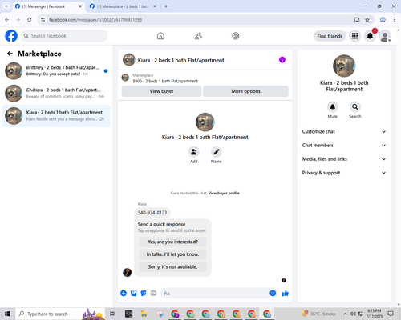Send quick reply "In talks. I'll let you know."
Screen dimensions: 401x320
click(172, 254)
